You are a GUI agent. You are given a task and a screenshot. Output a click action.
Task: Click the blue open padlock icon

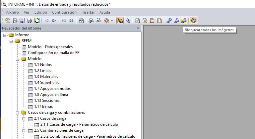(x=176, y=21)
